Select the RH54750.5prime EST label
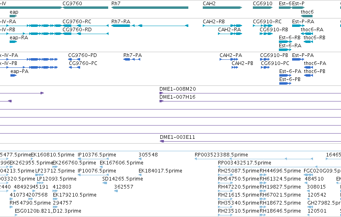This screenshot has width=341, height=217. tap(238, 179)
